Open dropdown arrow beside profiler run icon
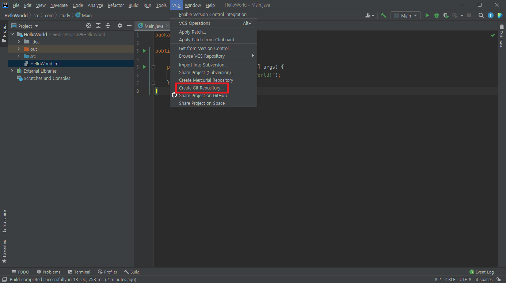Screen dimensions: 506x283 click(x=462, y=15)
